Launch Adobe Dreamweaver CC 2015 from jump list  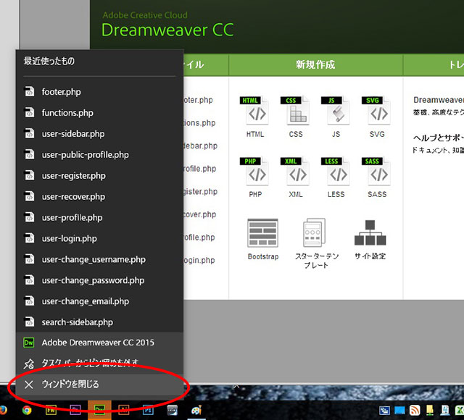coord(100,343)
